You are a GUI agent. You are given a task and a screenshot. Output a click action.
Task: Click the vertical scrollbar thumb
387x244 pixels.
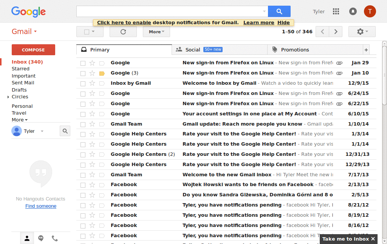point(384,75)
